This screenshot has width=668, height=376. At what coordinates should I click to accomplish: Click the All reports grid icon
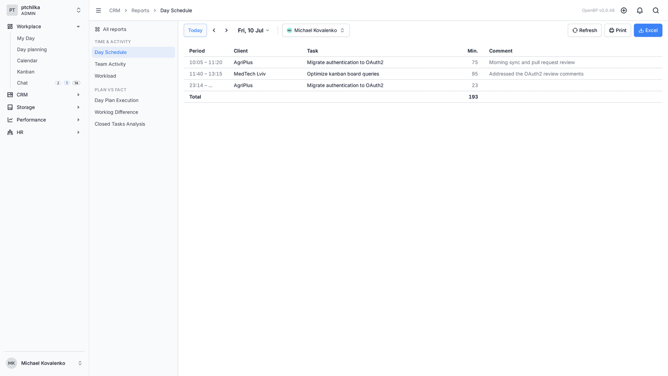[97, 29]
